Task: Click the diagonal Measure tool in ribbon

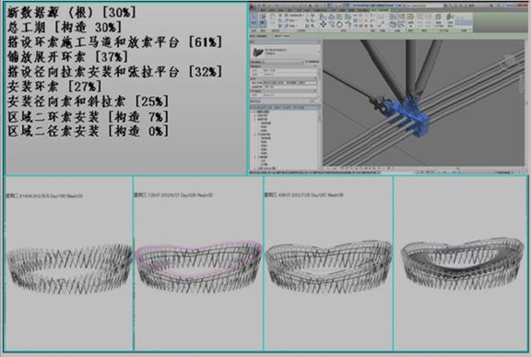Action: pos(381,24)
